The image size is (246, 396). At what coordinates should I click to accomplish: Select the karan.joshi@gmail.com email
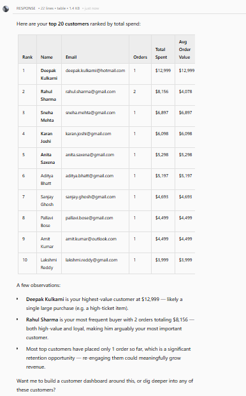(88, 134)
